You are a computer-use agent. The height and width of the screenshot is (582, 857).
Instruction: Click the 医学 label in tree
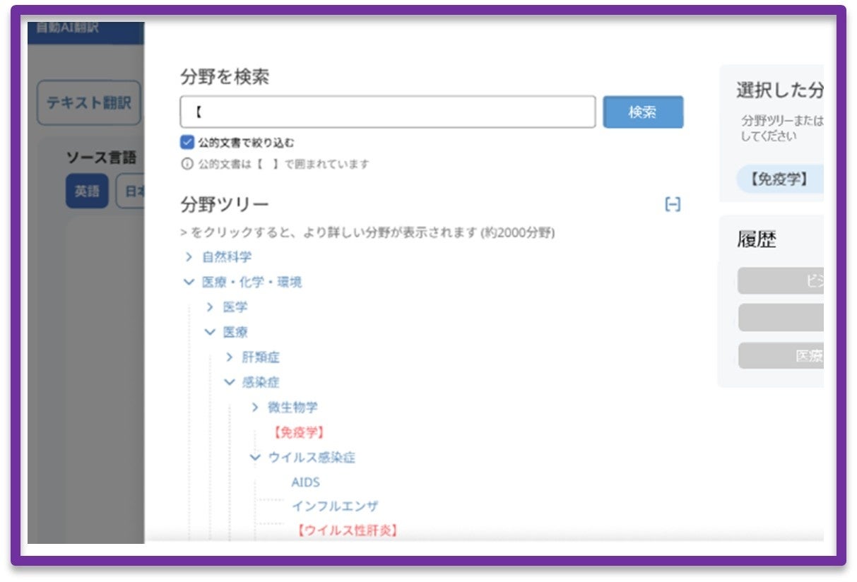click(235, 307)
